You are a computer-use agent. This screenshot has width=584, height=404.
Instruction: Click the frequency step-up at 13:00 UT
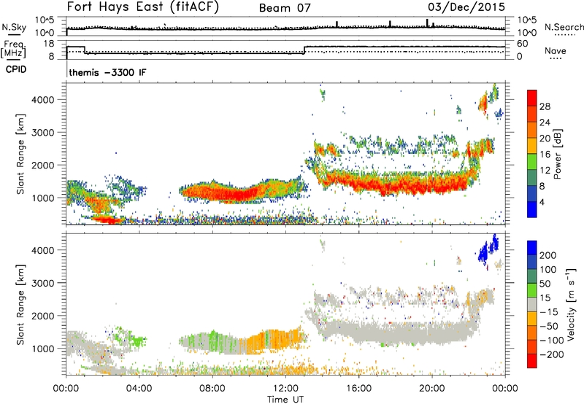tap(304, 50)
